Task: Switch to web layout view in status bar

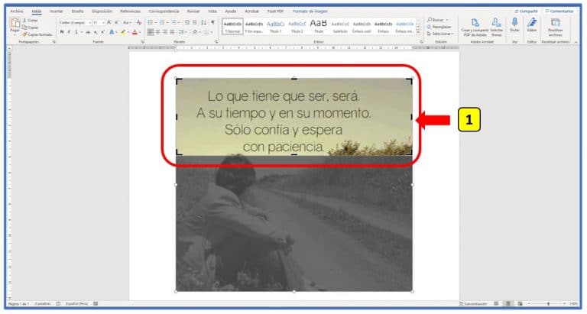Action: coord(520,304)
